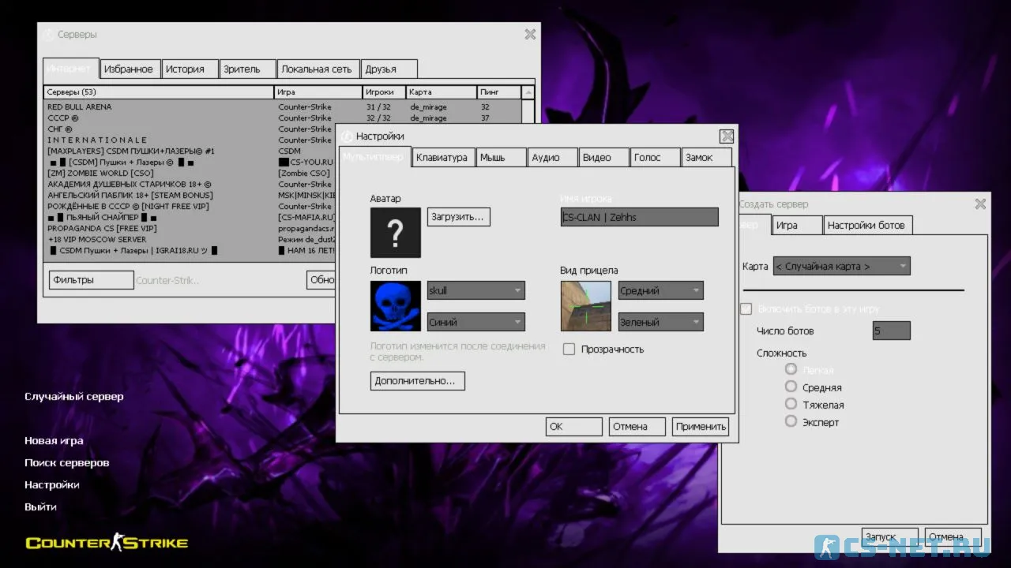Screen dimensions: 1011x568
Task: Open the Случайная карта map dropdown
Action: click(x=841, y=266)
